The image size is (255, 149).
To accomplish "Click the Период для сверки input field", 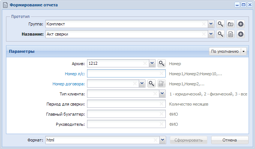I will tap(126, 104).
